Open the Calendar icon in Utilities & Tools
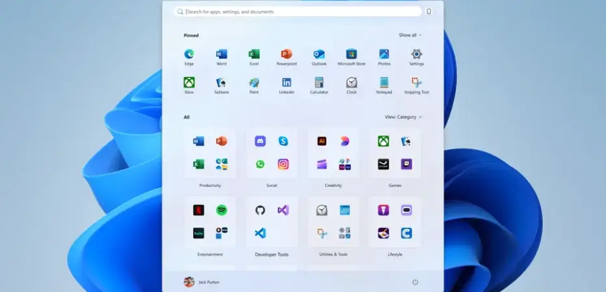Screen dimensions: 606x292 click(345, 210)
